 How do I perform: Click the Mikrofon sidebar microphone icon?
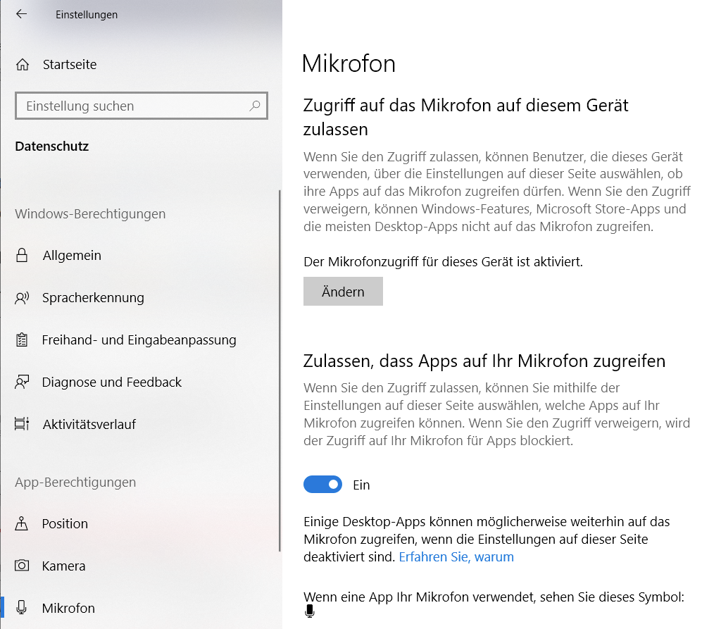[22, 607]
